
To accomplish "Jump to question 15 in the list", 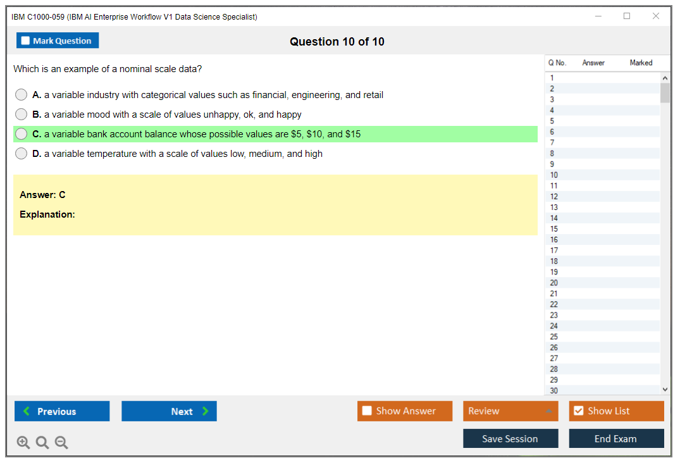I will [554, 229].
